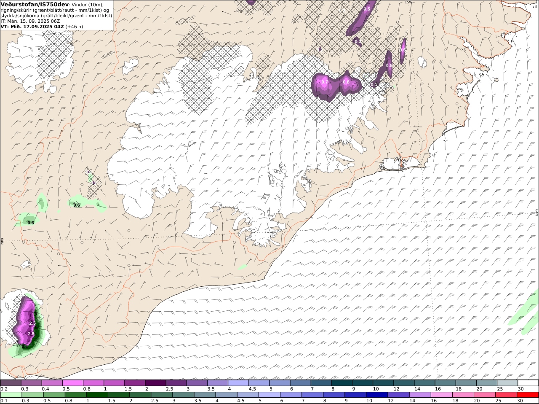Screen dimensions: 539x404
Task: Choose the bright red 30+ swatch, lower legend
Action: click(527, 395)
